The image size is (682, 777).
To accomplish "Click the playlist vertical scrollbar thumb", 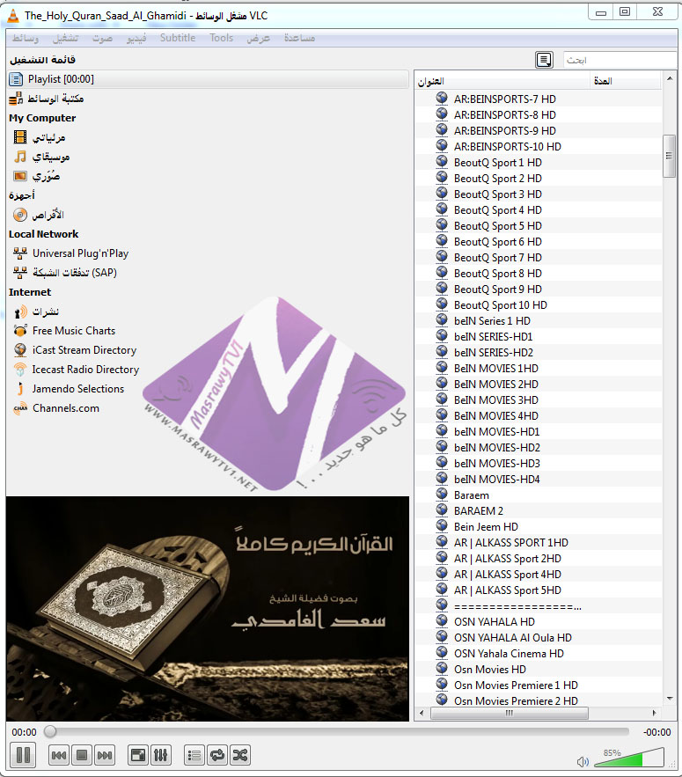I will click(669, 156).
